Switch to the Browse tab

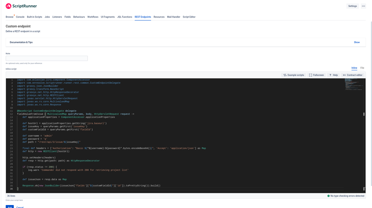9,17
